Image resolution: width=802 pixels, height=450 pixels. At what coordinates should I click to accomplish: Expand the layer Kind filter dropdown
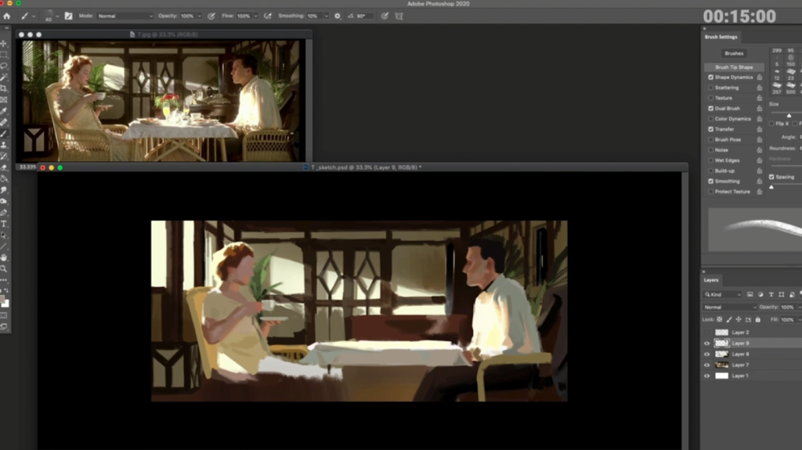723,294
